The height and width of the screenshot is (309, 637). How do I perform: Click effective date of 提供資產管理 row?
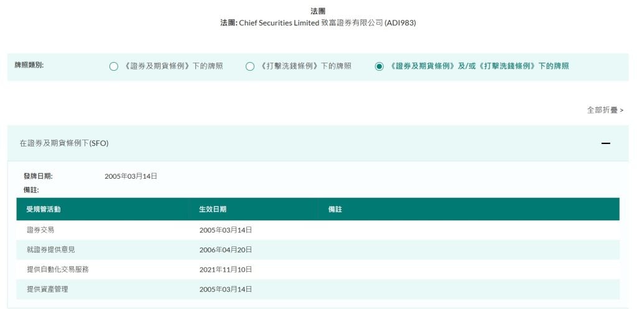click(x=225, y=289)
